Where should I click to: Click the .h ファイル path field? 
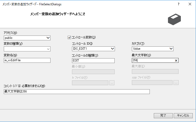point(90,83)
